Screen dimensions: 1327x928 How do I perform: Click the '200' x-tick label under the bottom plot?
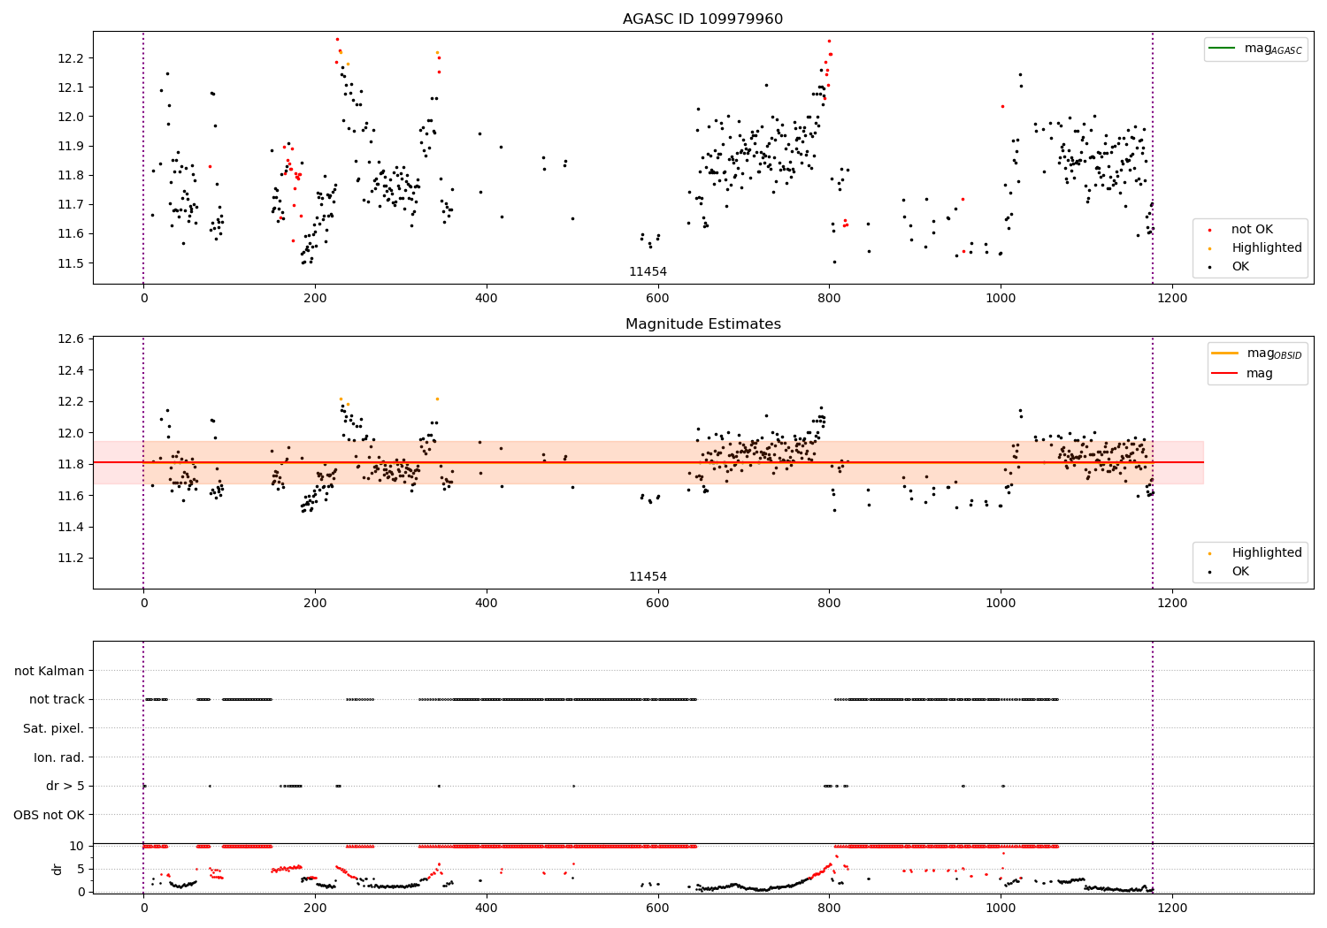315,907
